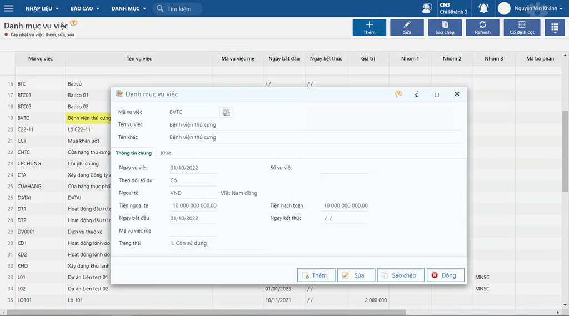Open the support agent headset icon
The image size is (569, 316).
click(427, 8)
